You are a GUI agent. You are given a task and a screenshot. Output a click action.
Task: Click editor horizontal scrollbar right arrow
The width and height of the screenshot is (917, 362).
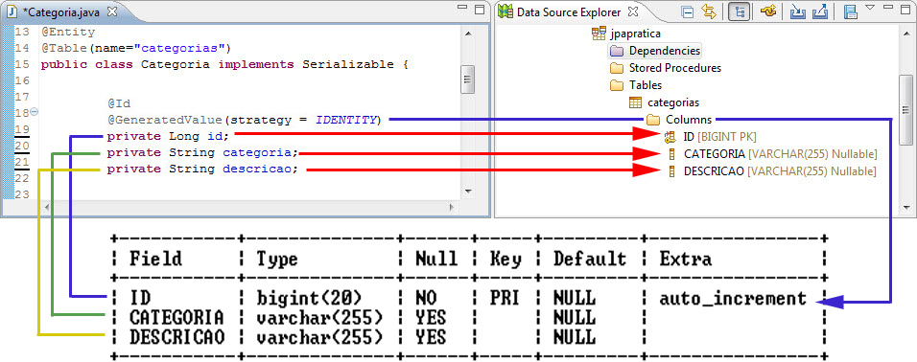[x=453, y=207]
